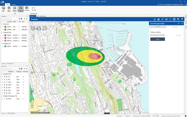Image resolution: width=187 pixels, height=117 pixels.
Task: Open the list view icon in the Analyse toolbar
Action: click(170, 19)
